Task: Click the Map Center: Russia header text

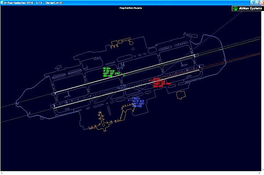Action: click(131, 8)
